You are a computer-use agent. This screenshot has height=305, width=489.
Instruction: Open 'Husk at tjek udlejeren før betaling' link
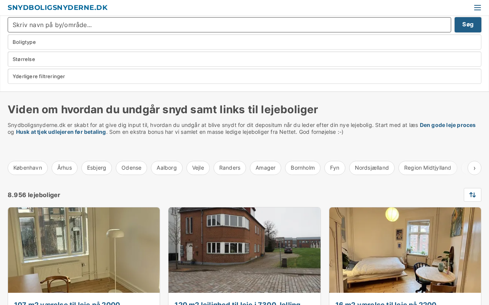(61, 132)
